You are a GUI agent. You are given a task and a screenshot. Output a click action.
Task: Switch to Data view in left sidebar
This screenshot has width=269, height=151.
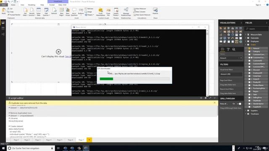tap(3, 29)
